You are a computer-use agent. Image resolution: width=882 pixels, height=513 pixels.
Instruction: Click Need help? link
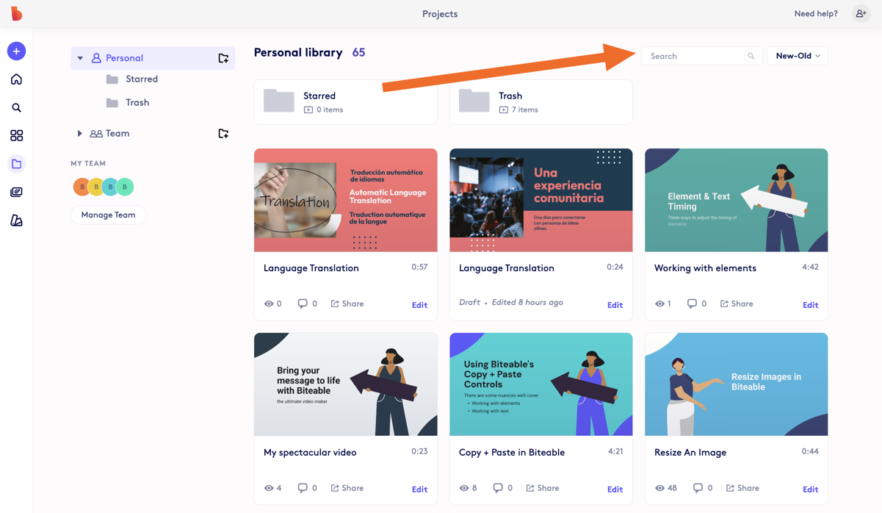(816, 14)
